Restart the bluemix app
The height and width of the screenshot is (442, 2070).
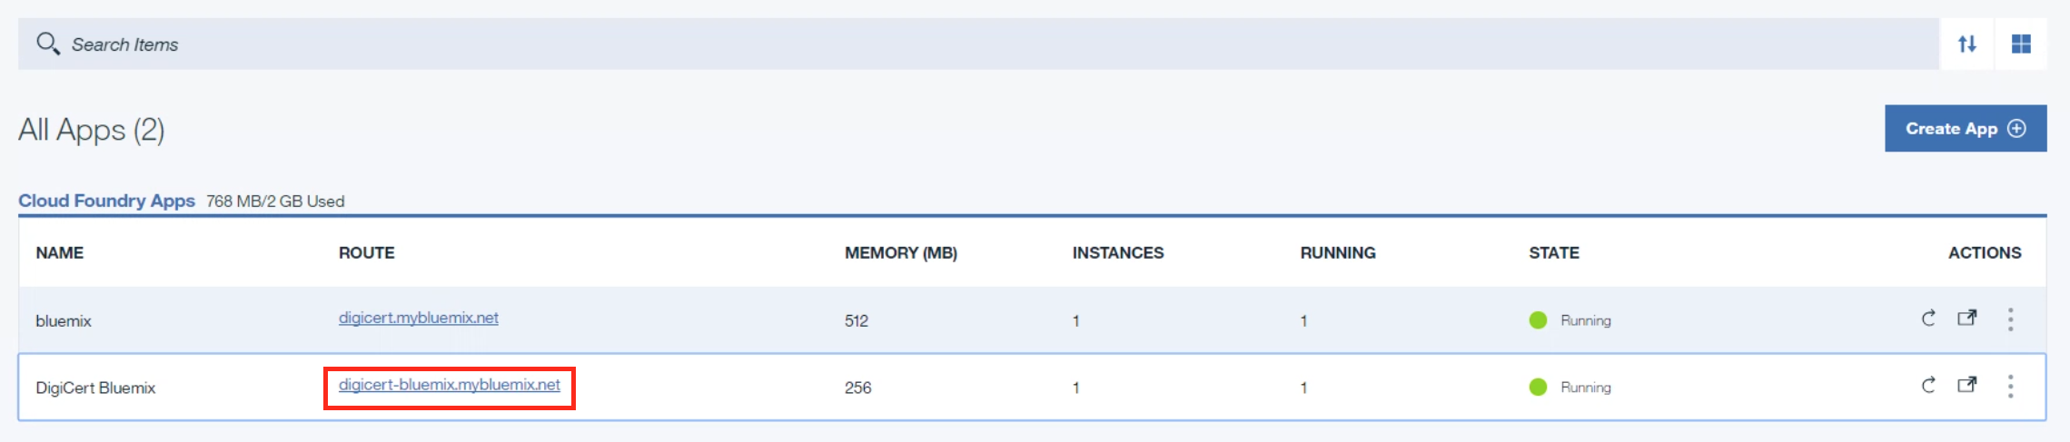point(1928,319)
